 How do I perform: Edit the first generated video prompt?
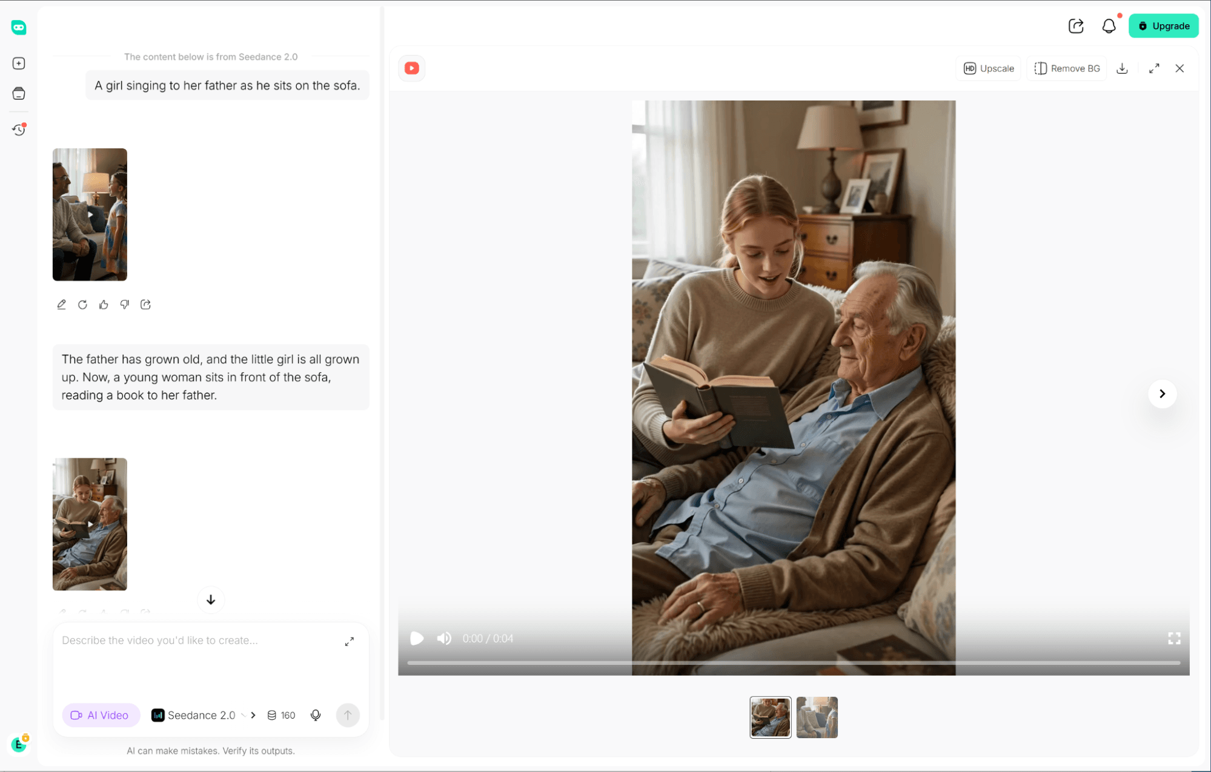coord(61,305)
